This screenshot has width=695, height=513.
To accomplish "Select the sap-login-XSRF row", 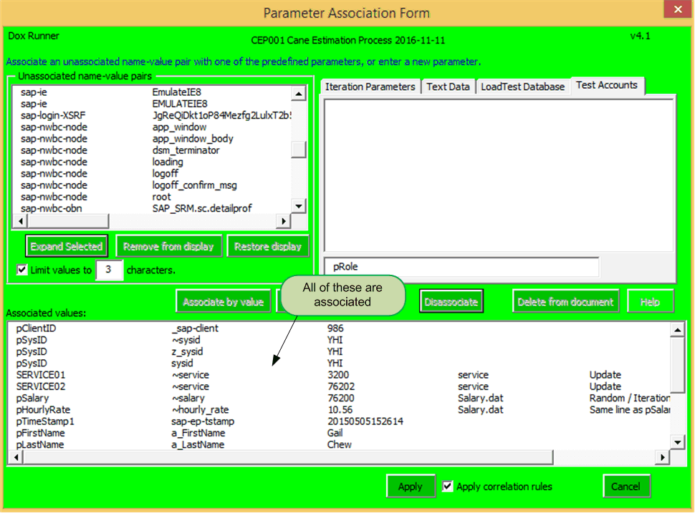I will (153, 115).
